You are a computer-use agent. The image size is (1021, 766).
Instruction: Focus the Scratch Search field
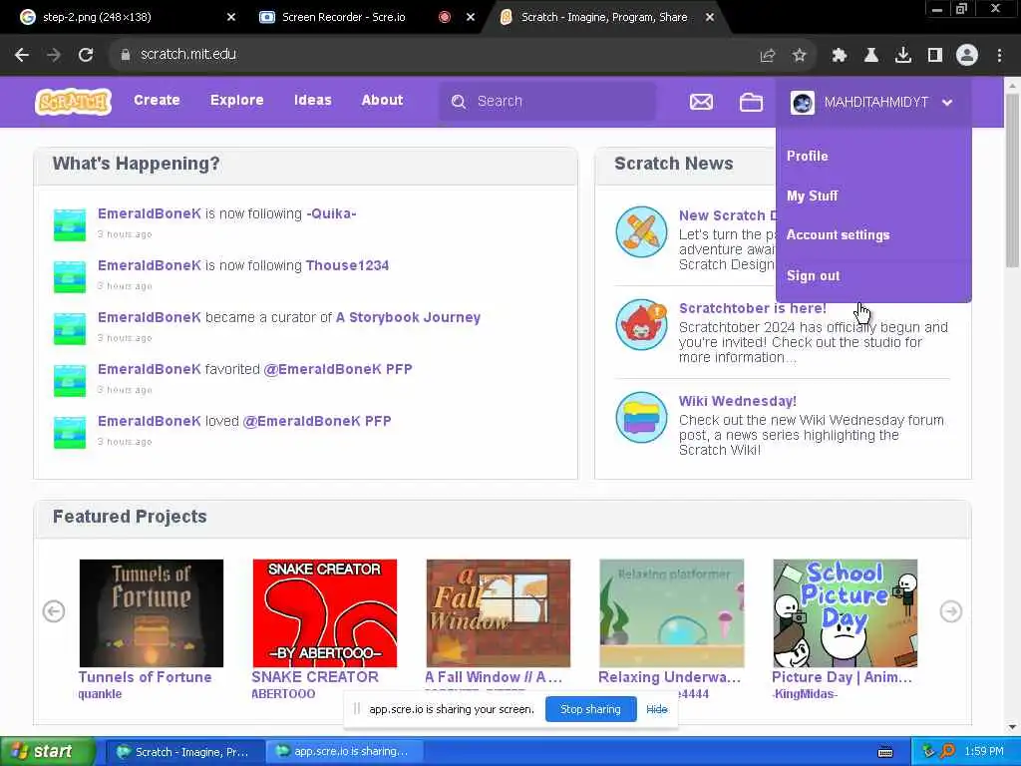pyautogui.click(x=547, y=101)
